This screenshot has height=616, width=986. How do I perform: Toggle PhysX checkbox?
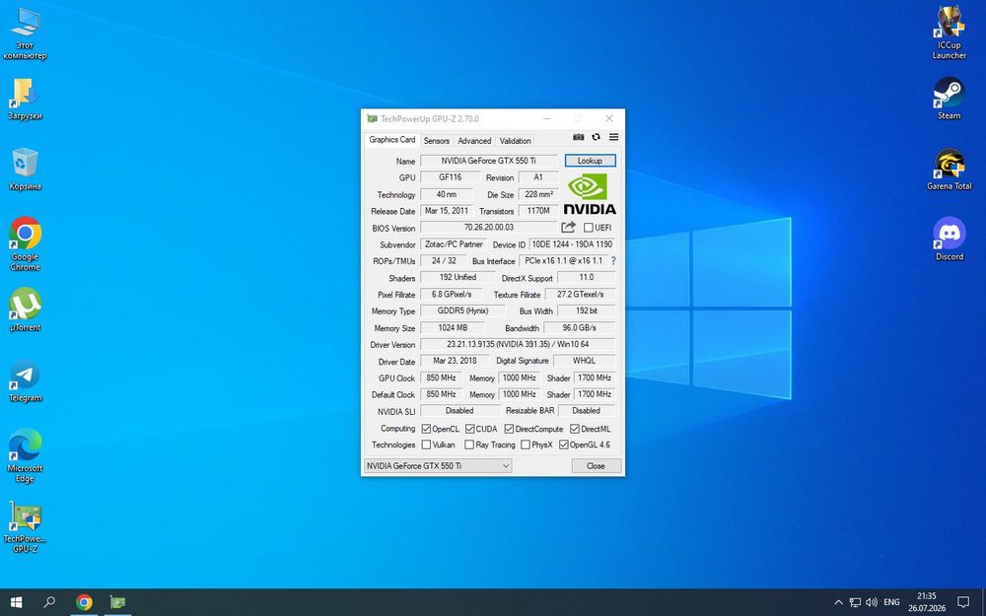click(526, 445)
